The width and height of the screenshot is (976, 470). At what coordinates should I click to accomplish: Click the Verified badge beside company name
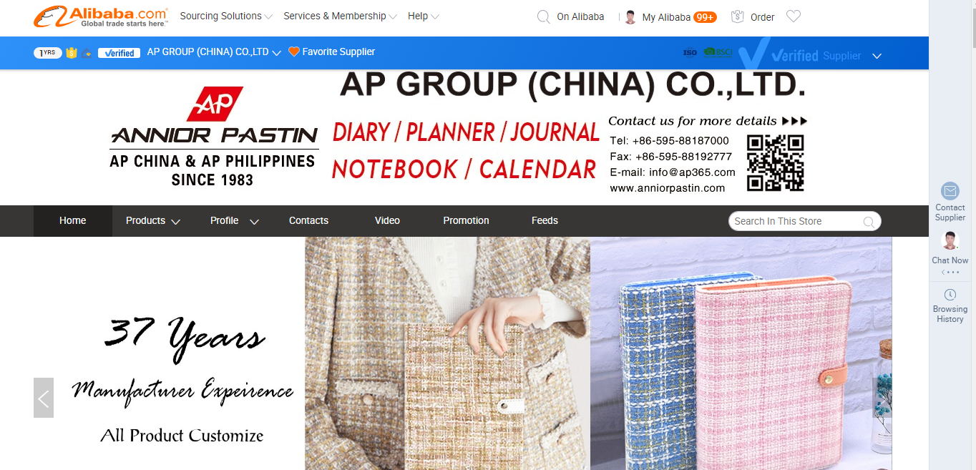[119, 53]
